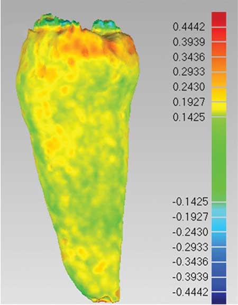This screenshot has width=238, height=305.
Task: Select the darkest navy bottom legend swatch
Action: coord(219,298)
